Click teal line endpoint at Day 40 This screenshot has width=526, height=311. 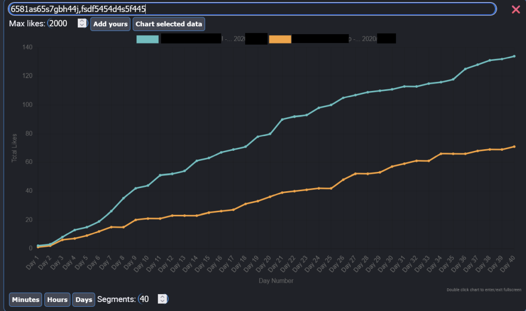(x=514, y=56)
